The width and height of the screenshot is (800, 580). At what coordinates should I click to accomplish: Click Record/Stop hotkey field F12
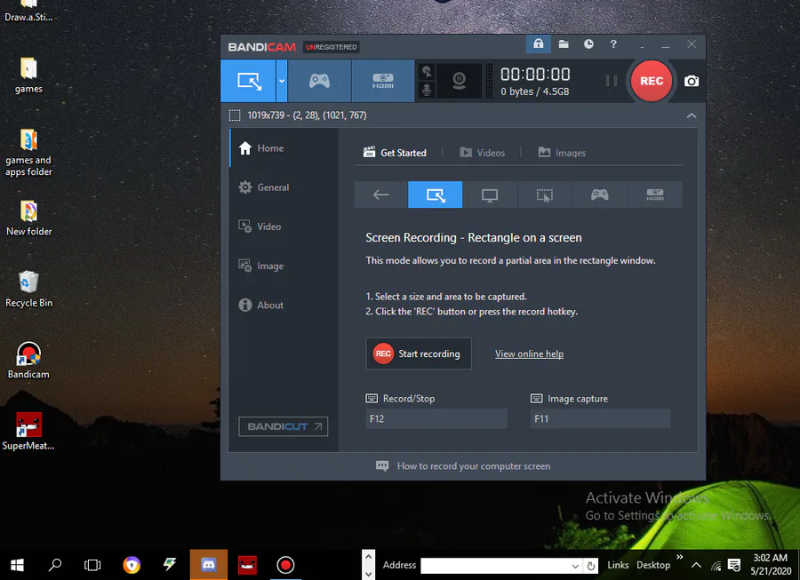click(x=436, y=419)
